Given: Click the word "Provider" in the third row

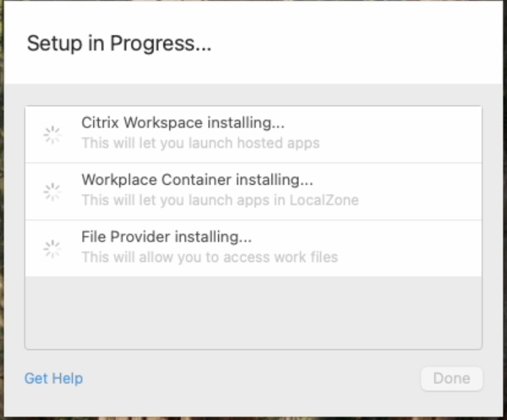Looking at the screenshot, I should [x=142, y=237].
